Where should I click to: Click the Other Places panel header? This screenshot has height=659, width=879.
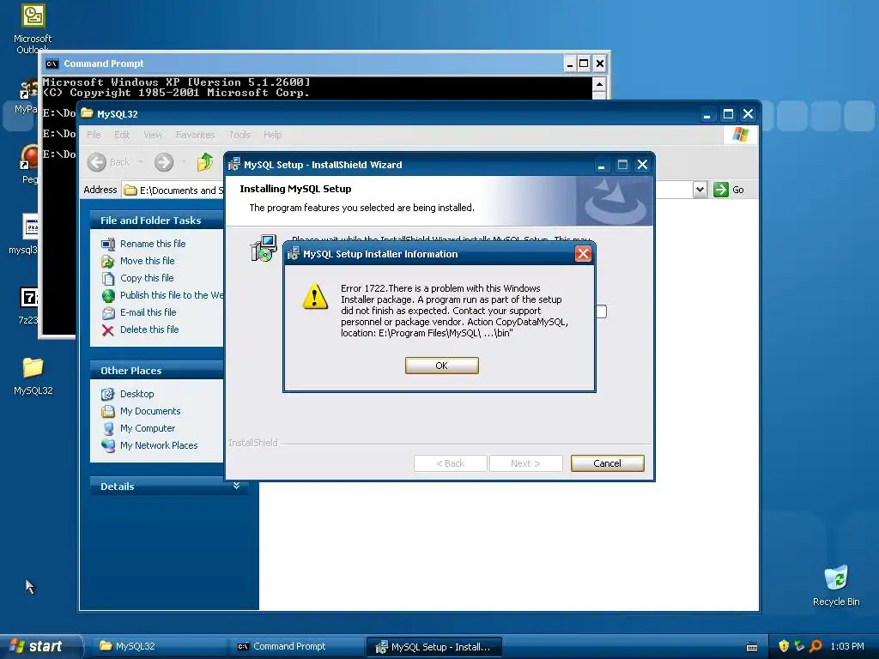(x=157, y=371)
